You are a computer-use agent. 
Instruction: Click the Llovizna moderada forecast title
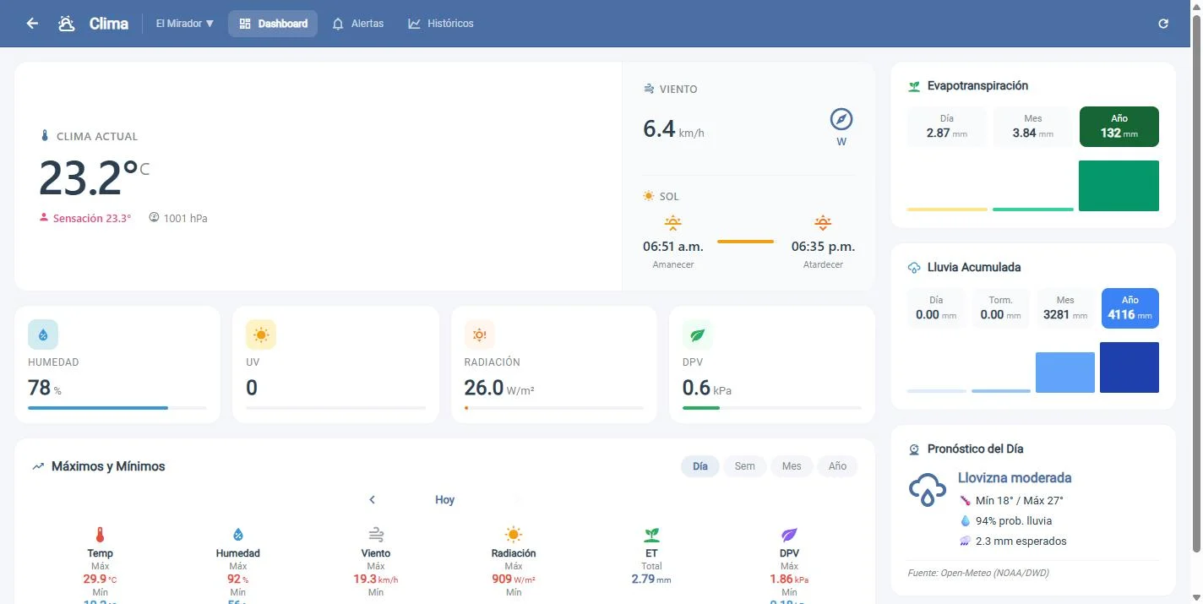point(1015,477)
